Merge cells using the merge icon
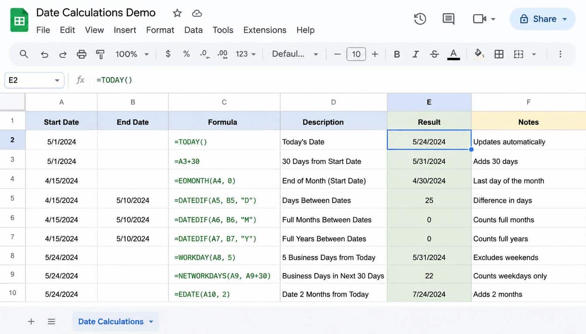 pyautogui.click(x=518, y=54)
